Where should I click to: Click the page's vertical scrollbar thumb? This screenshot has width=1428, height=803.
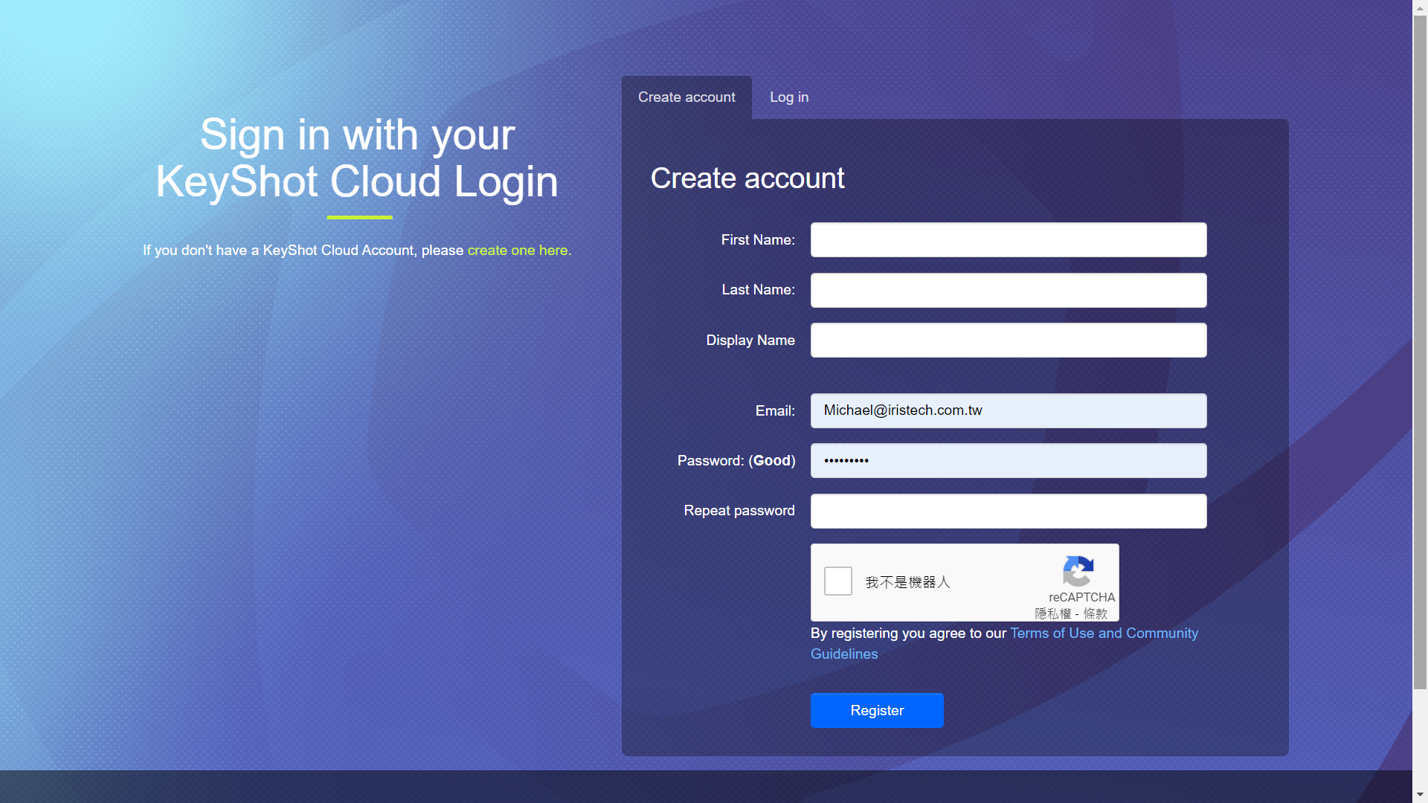1420,353
